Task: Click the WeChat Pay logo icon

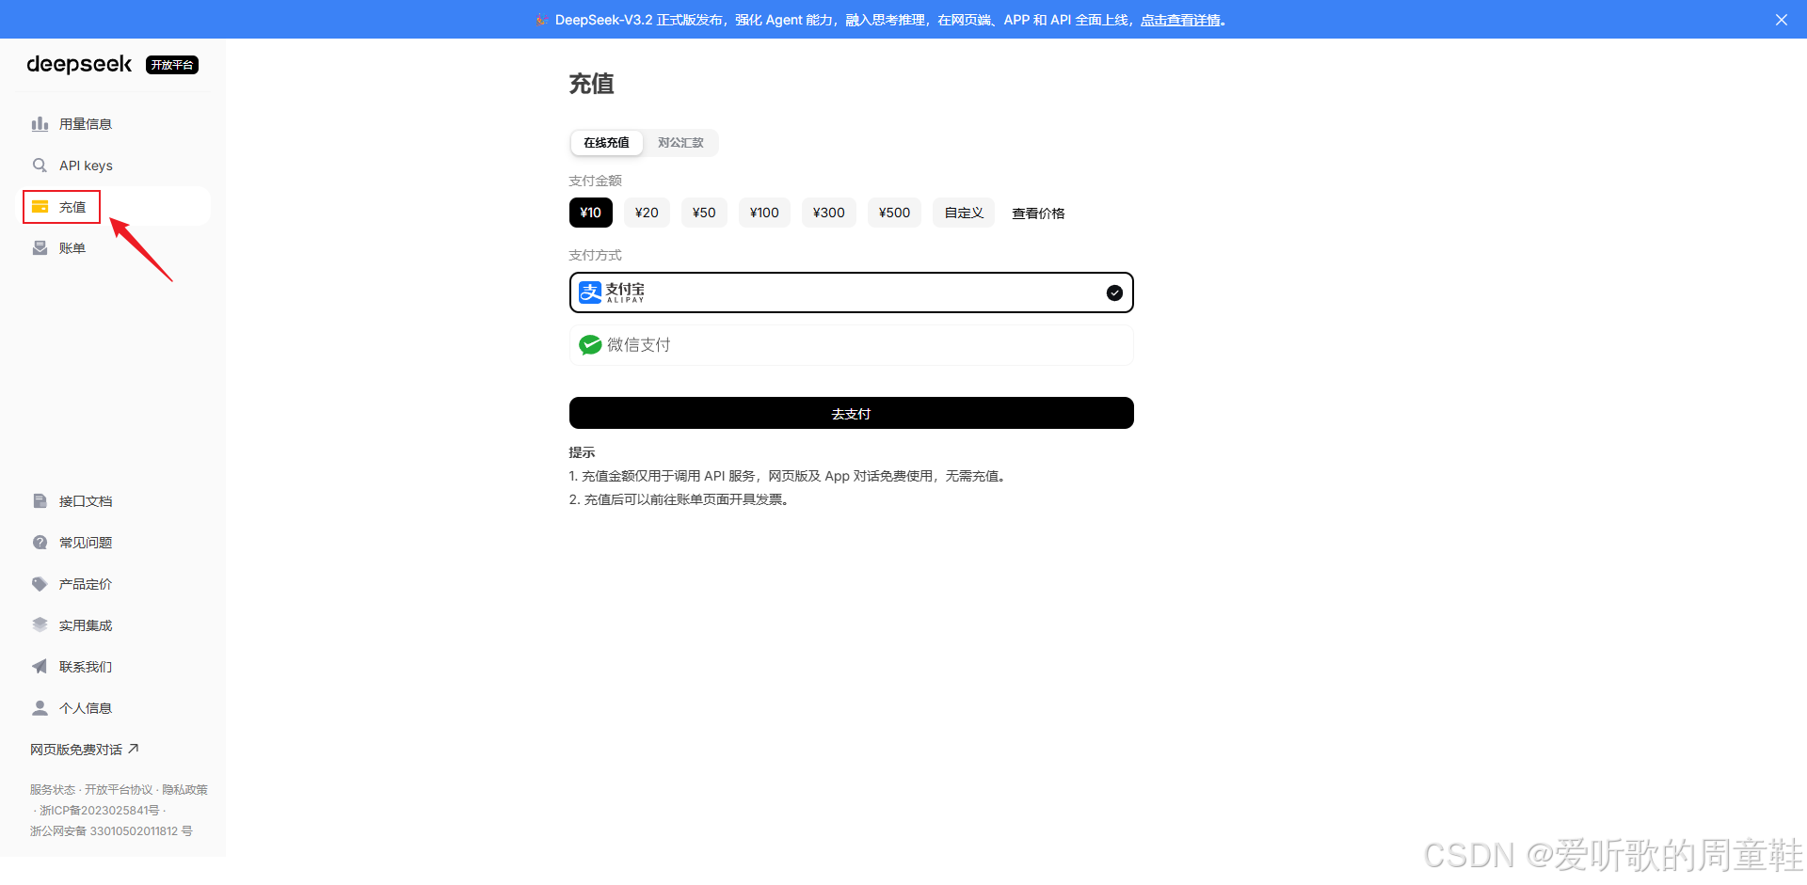Action: 590,345
